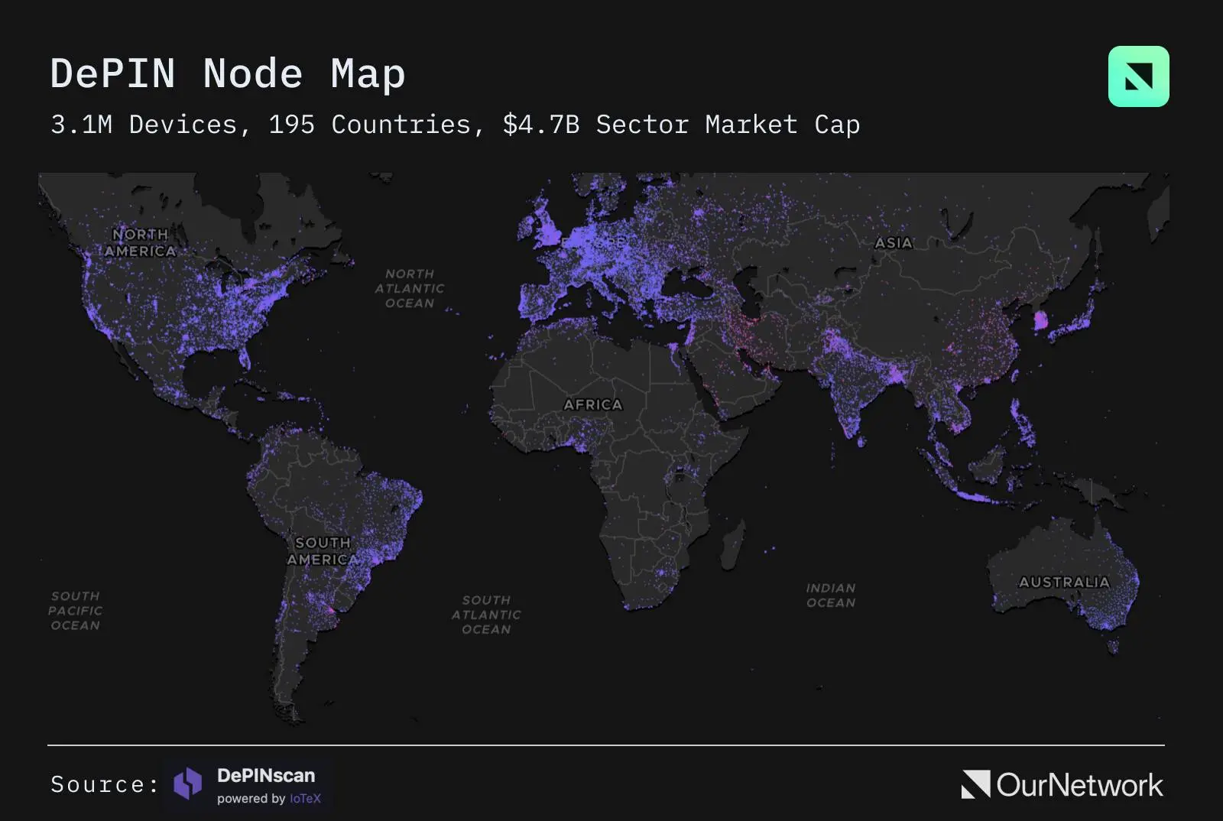Image resolution: width=1223 pixels, height=821 pixels.
Task: Click the subtitle '3.1M Devices, 195 Countries'
Action: point(261,125)
